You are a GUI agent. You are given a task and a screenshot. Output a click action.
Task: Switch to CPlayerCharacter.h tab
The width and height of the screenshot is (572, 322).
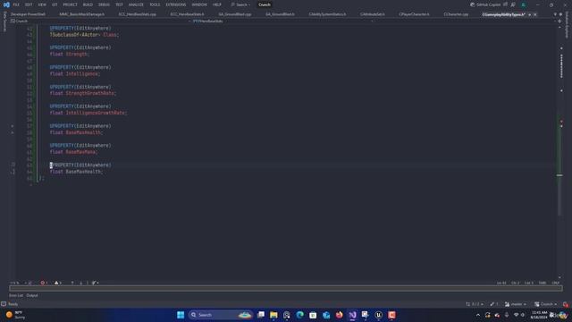(414, 14)
